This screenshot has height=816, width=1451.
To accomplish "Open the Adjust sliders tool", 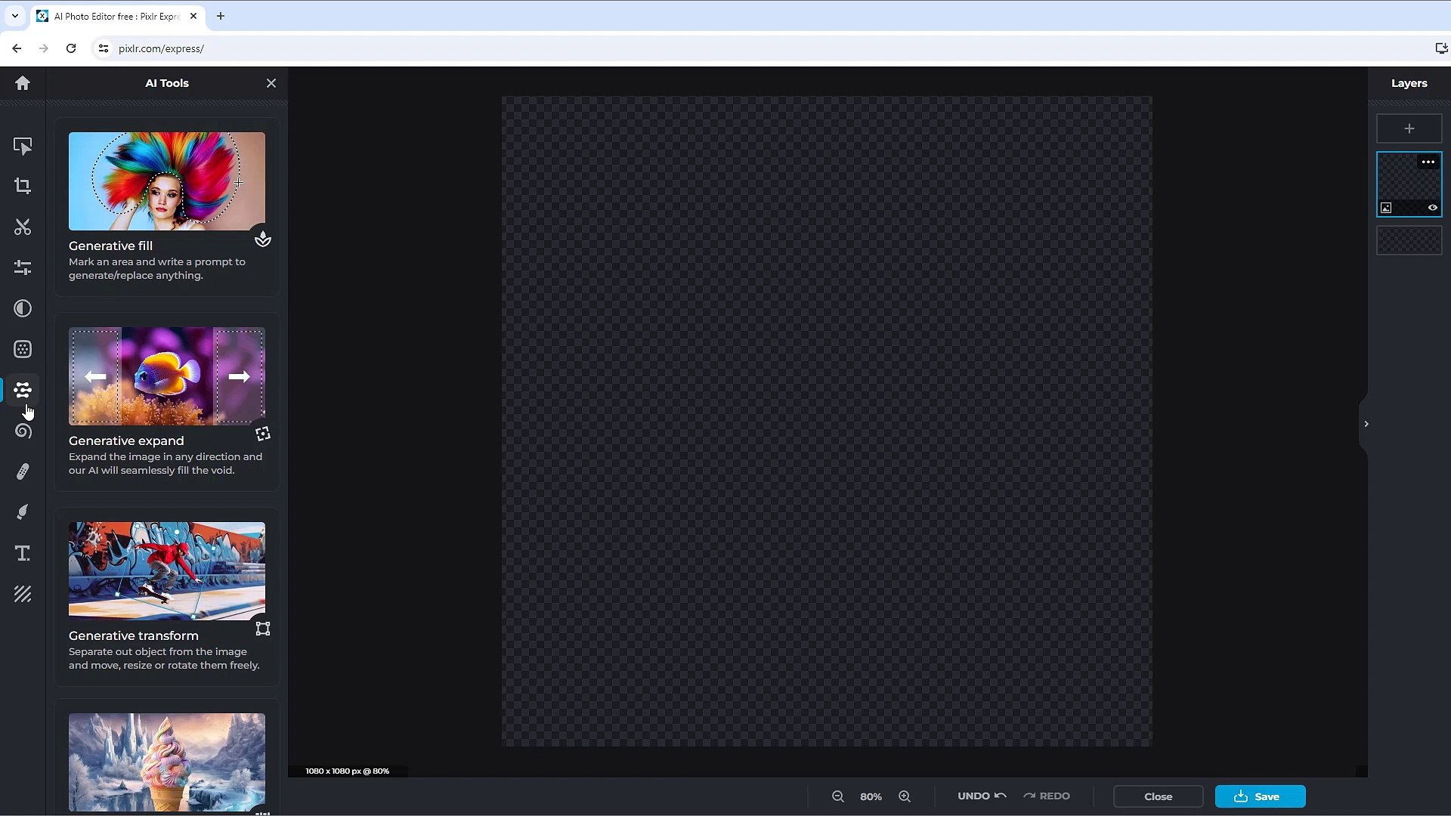I will tap(23, 267).
